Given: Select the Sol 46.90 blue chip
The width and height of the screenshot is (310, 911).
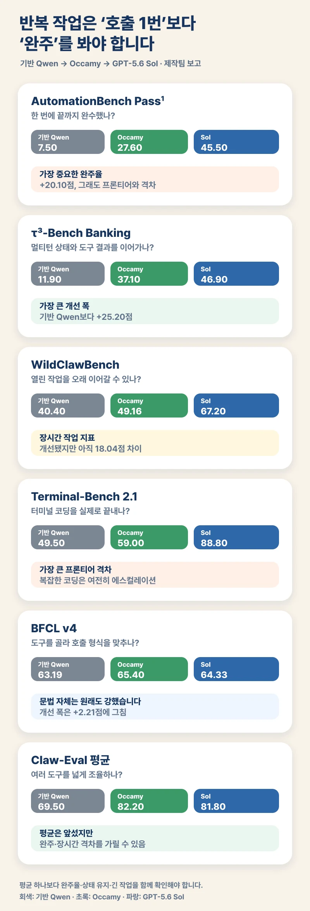Looking at the screenshot, I should 236,274.
